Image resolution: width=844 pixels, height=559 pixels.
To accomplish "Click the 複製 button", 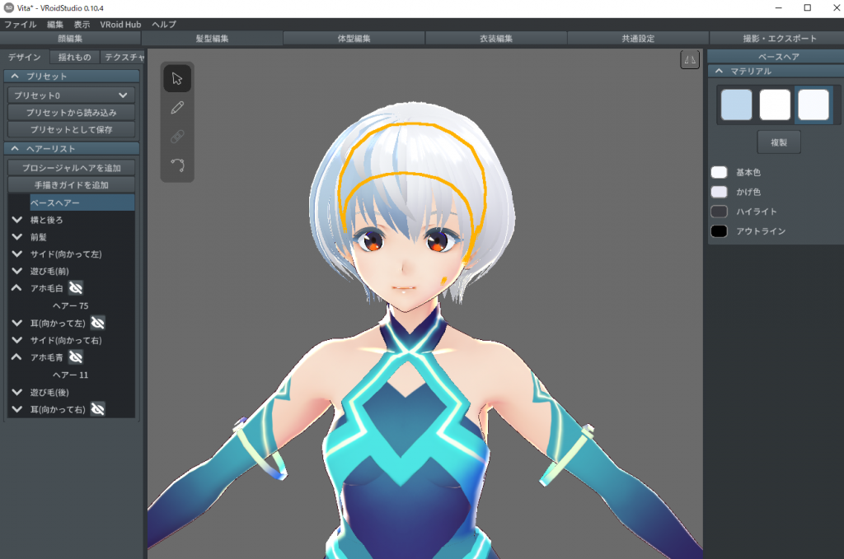I will click(778, 142).
